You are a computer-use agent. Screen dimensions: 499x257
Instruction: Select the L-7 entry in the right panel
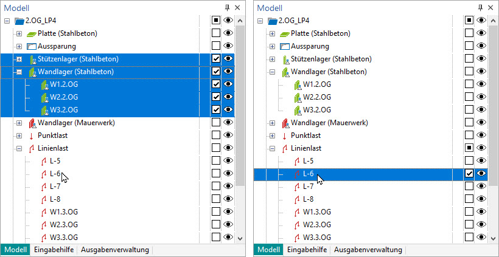click(x=309, y=187)
